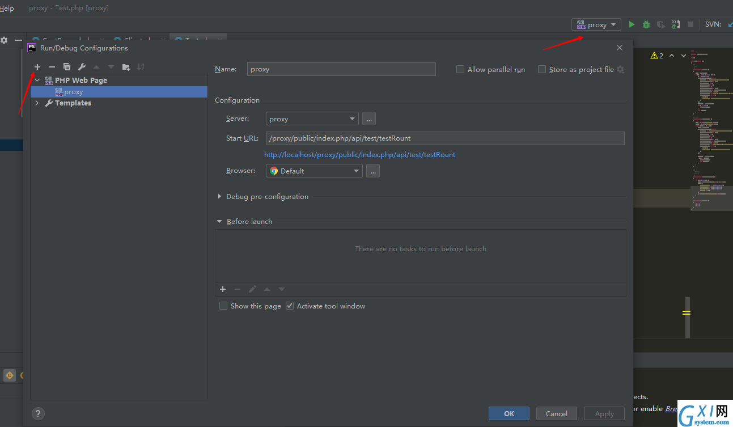
Task: Hide the project tool window
Action: pyautogui.click(x=18, y=40)
